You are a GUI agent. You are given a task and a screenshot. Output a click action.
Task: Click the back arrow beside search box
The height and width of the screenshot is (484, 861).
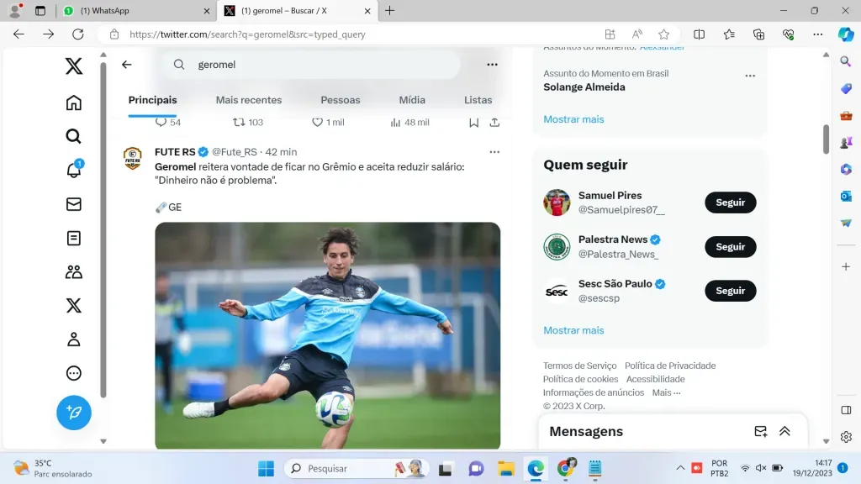pyautogui.click(x=127, y=65)
